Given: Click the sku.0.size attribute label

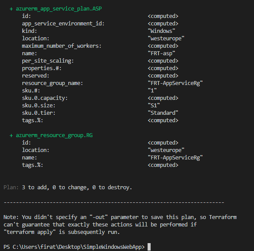Looking at the screenshot, I should click(39, 106).
